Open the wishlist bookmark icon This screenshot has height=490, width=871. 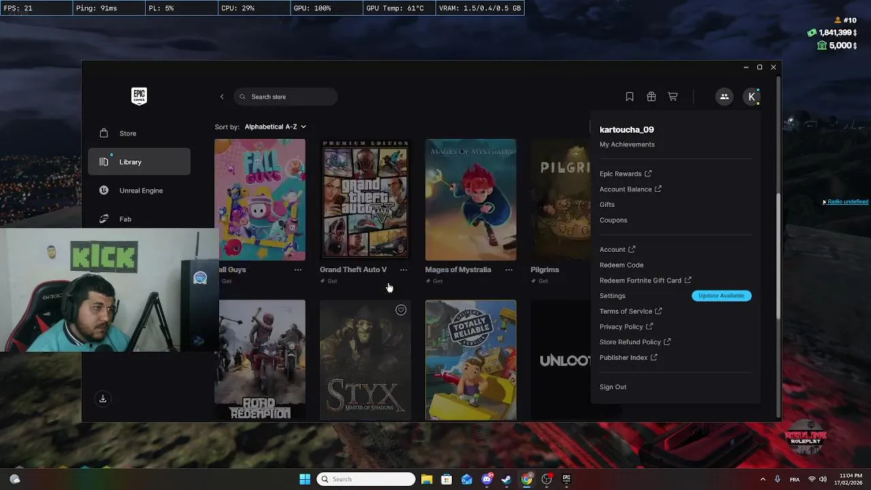tap(629, 97)
